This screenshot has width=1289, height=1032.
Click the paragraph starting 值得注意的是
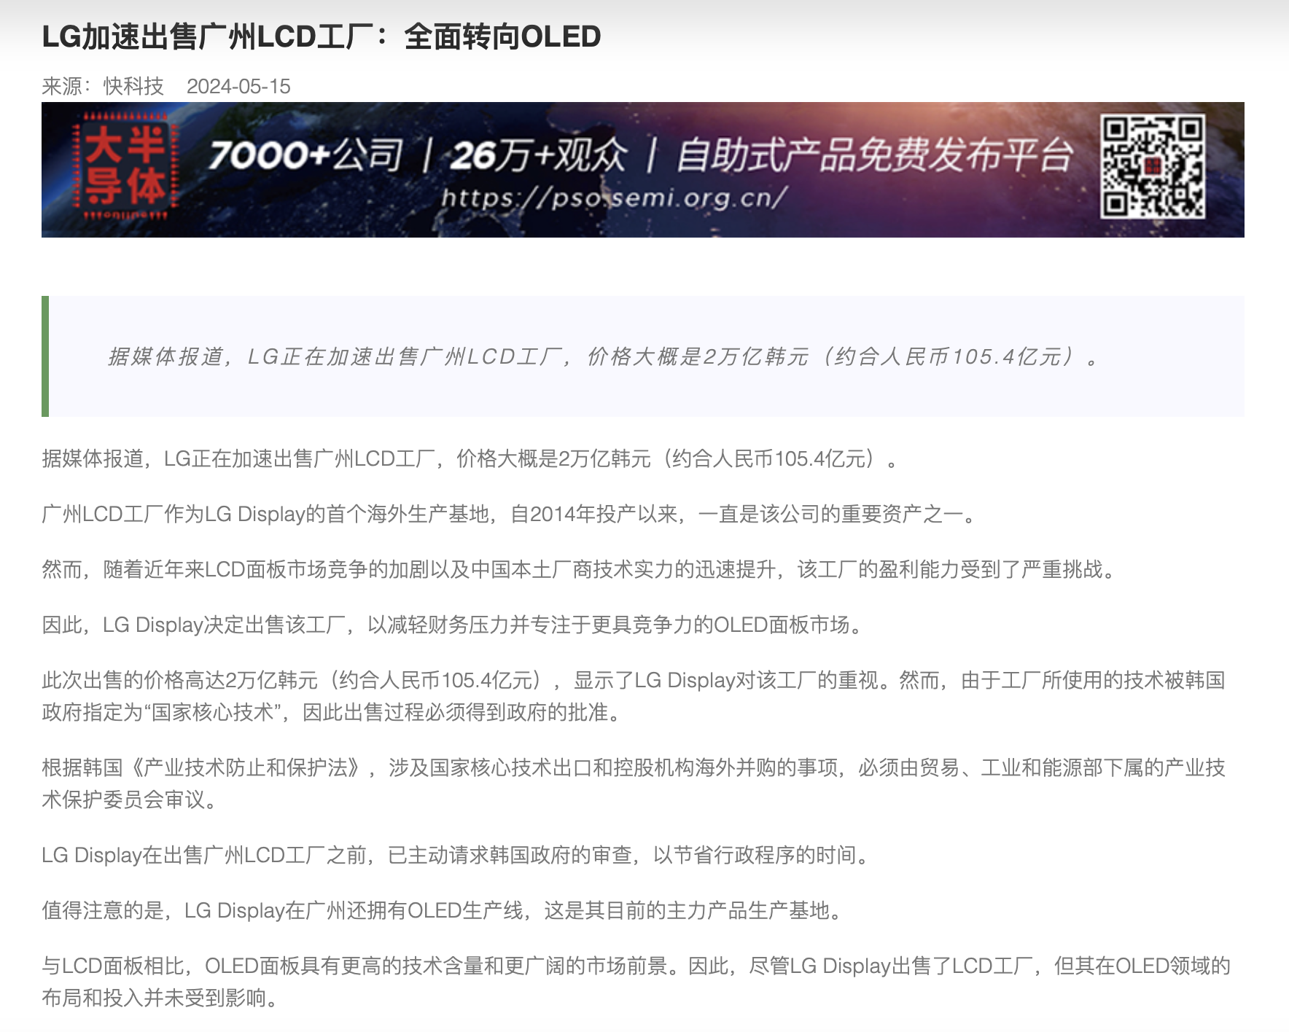pos(443,910)
